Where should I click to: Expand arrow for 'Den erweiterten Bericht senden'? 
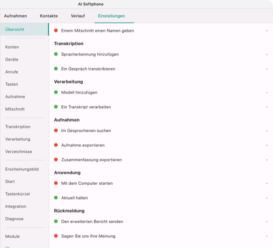click(x=267, y=222)
